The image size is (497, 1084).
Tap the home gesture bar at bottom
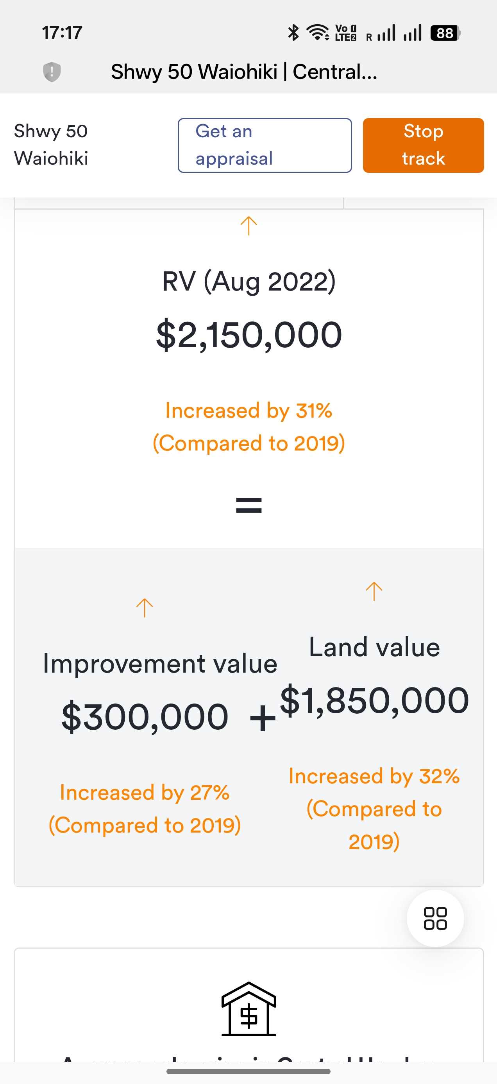(x=248, y=1071)
